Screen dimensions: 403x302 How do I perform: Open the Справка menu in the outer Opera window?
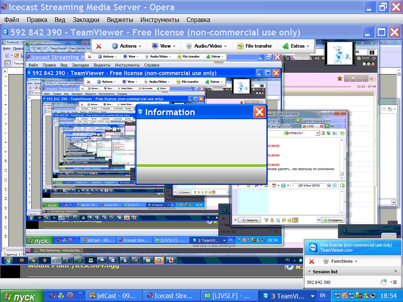(198, 20)
